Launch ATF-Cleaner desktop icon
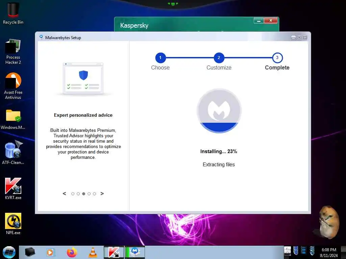 [x=13, y=153]
